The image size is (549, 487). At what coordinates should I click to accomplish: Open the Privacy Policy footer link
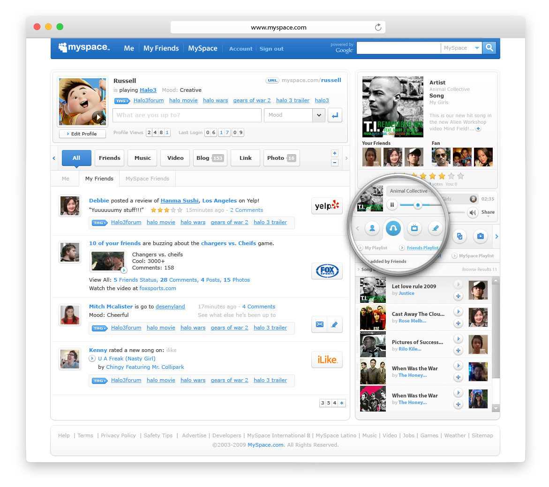[x=118, y=435]
